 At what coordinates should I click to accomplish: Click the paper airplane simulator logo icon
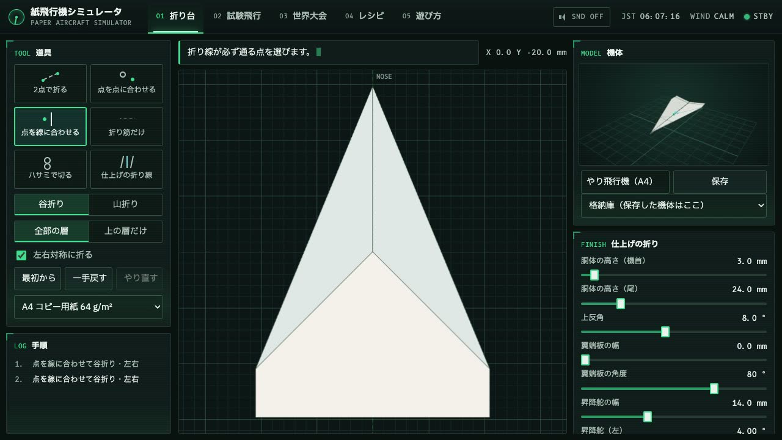coord(16,16)
